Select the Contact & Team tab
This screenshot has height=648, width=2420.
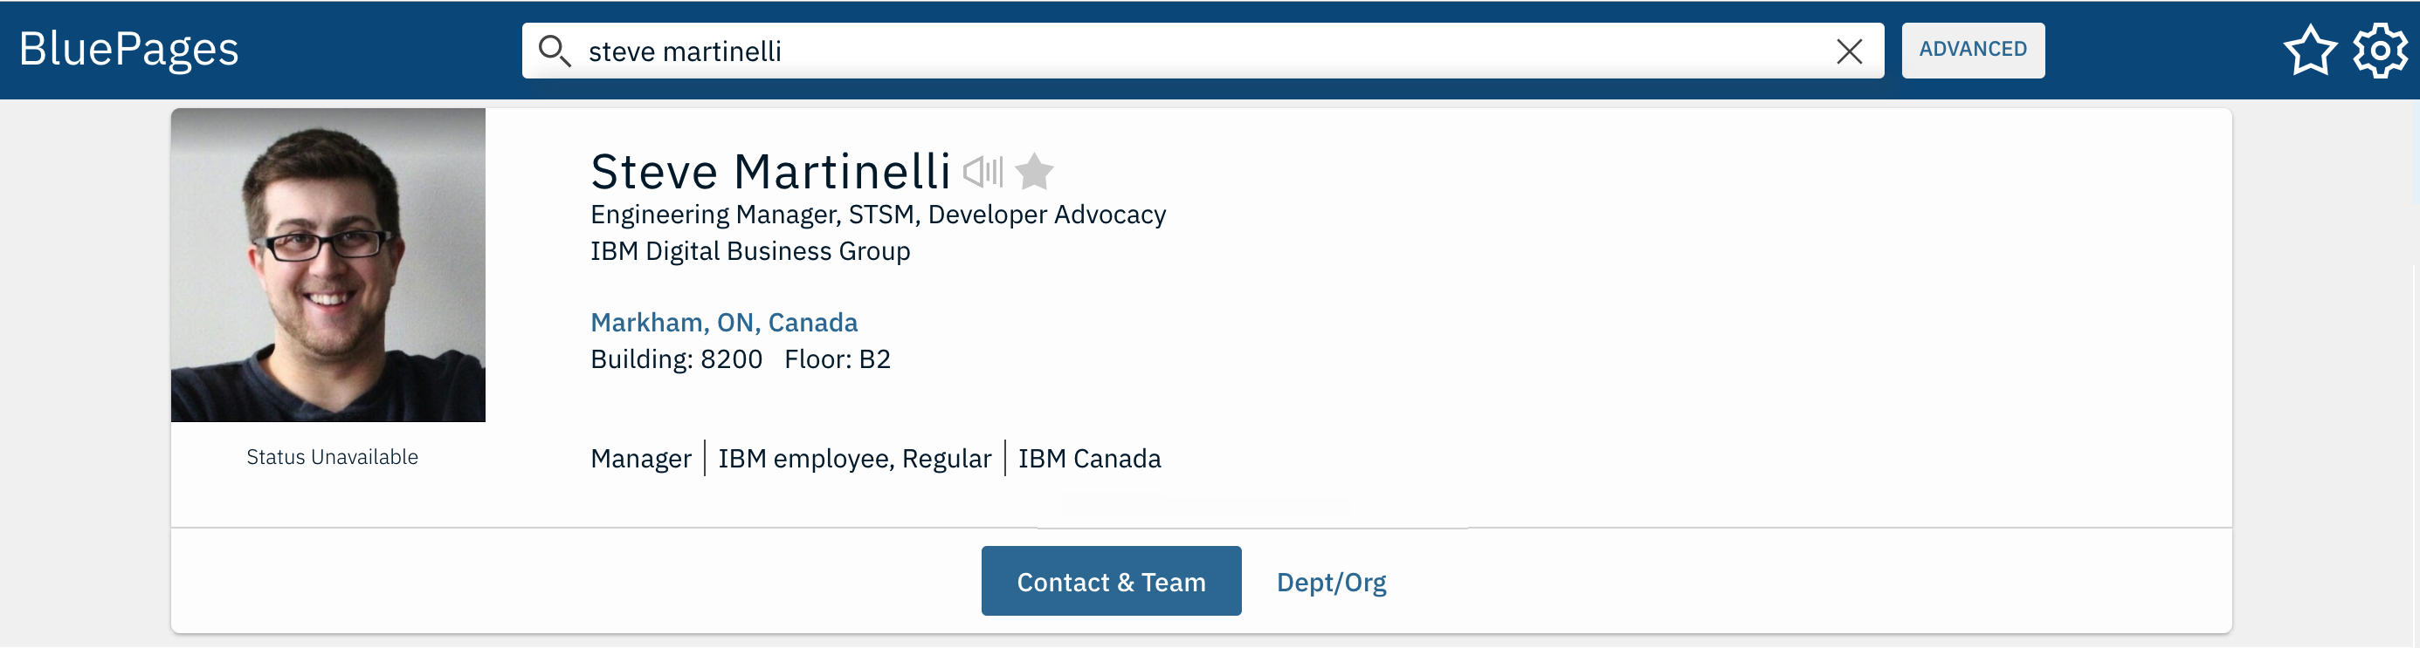pyautogui.click(x=1110, y=582)
